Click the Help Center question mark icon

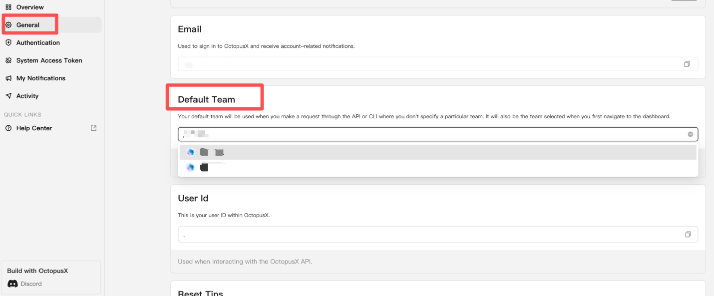[x=8, y=128]
